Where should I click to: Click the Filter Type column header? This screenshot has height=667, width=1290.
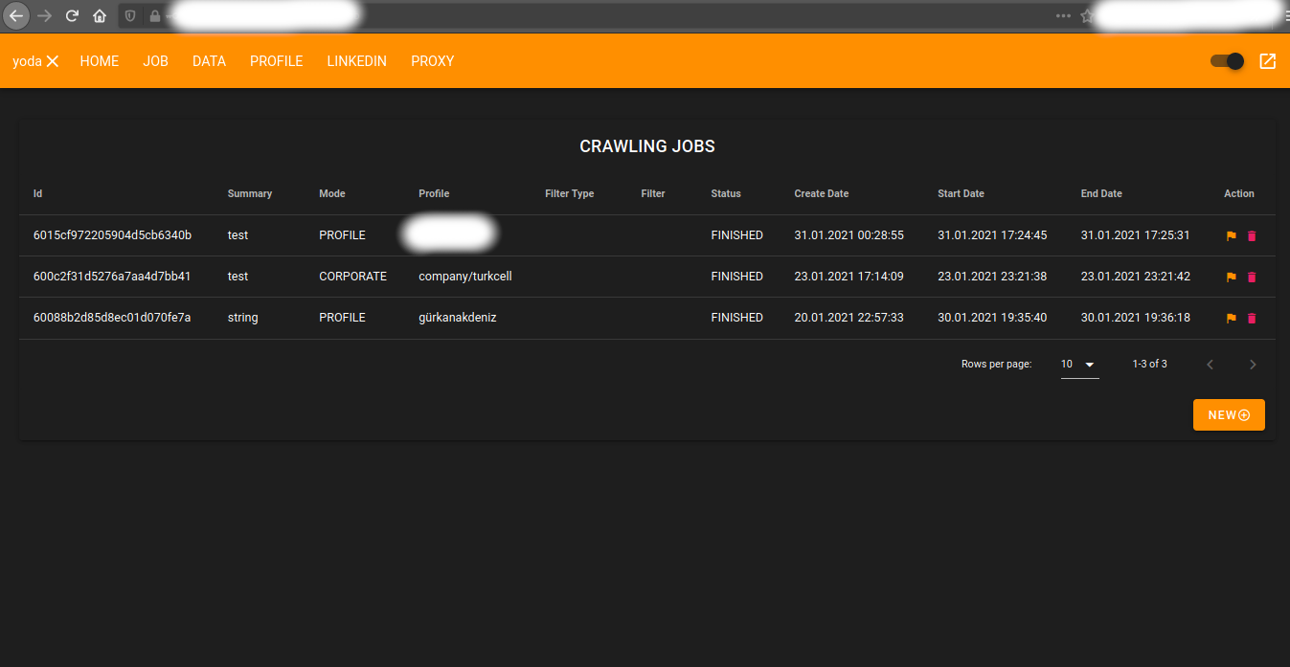[570, 193]
